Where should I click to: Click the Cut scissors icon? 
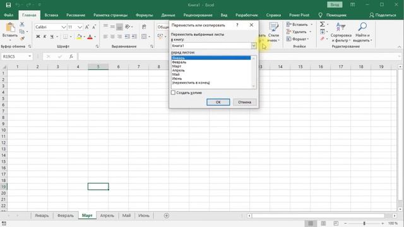[22, 24]
